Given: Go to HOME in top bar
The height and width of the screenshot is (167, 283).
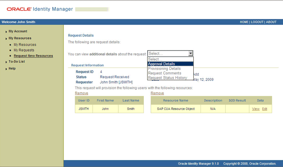Looking at the screenshot, I should click(244, 22).
